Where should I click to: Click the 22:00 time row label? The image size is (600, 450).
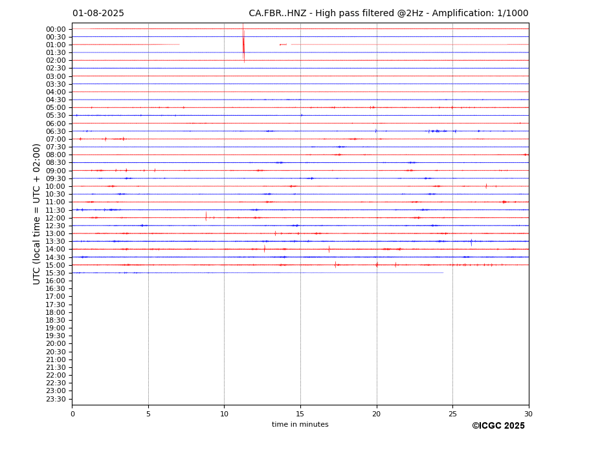tap(56, 376)
